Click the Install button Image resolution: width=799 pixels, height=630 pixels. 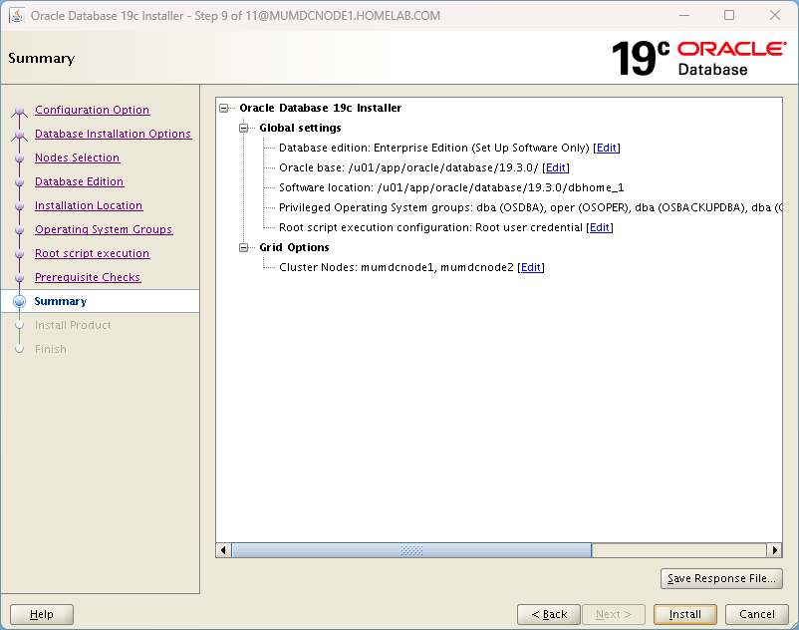[685, 614]
